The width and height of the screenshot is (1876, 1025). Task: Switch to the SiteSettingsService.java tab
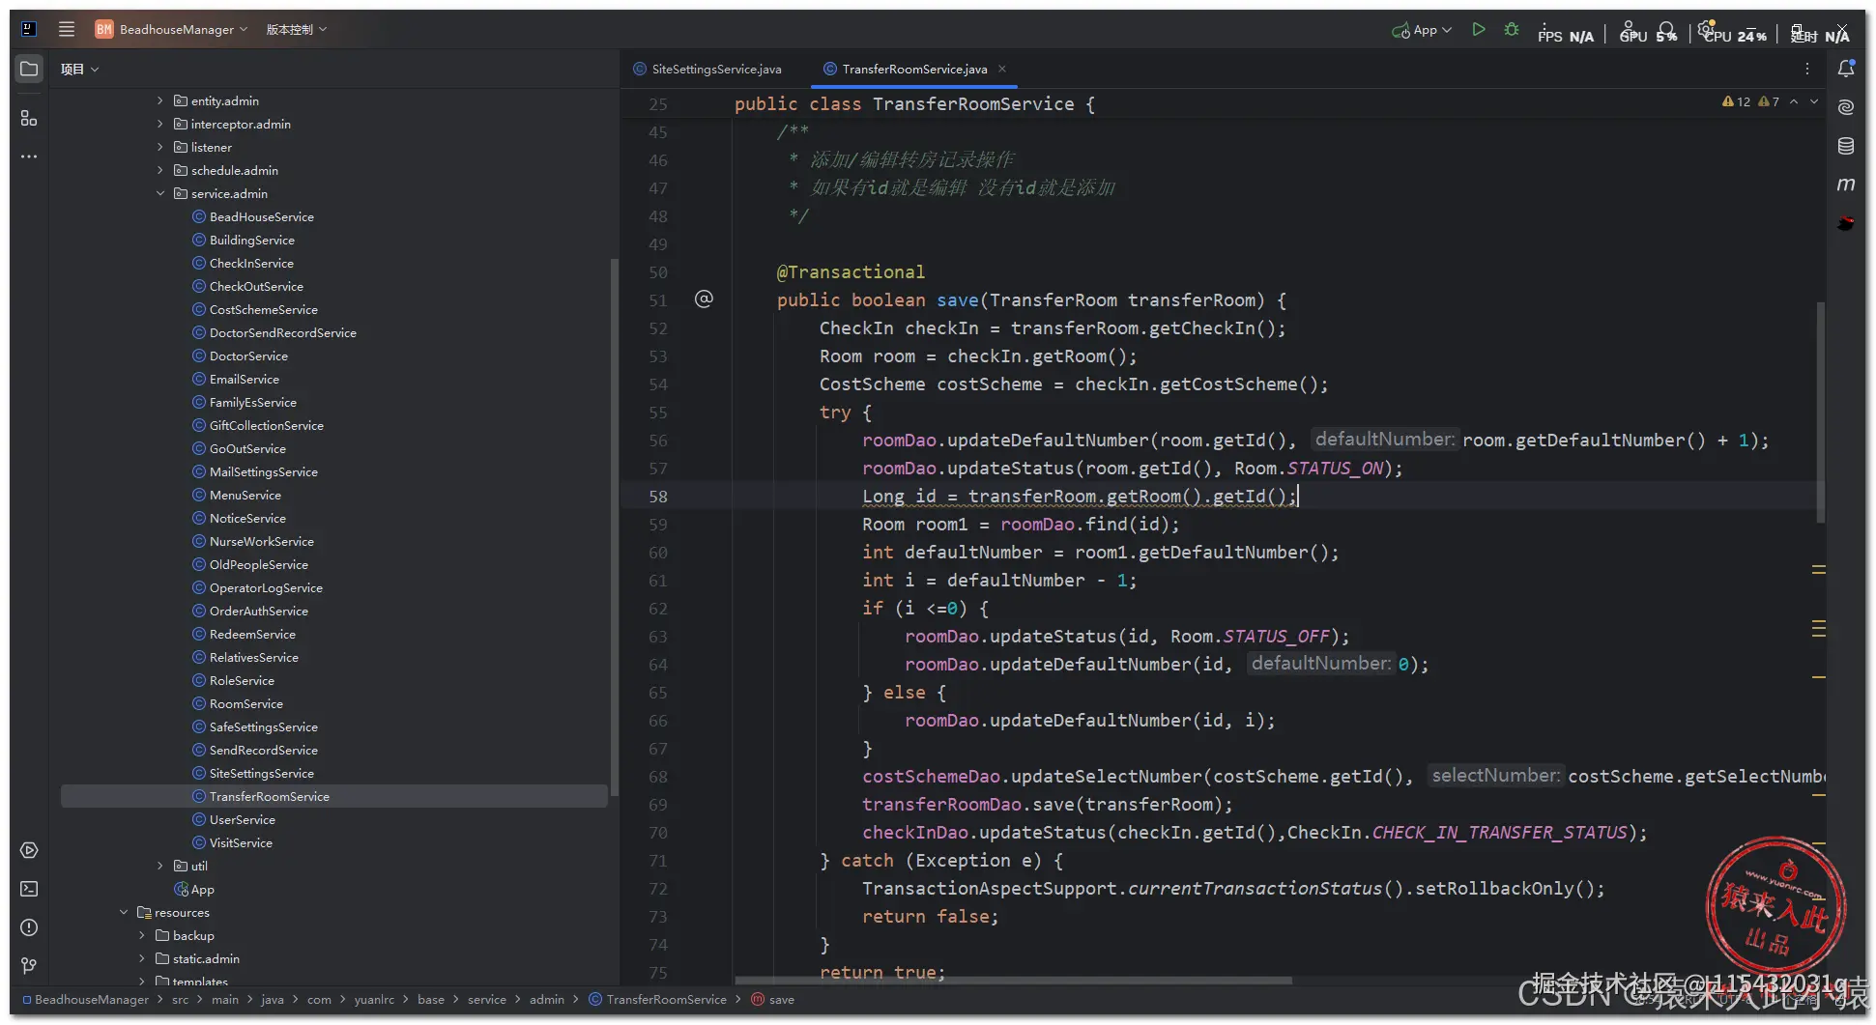(707, 69)
